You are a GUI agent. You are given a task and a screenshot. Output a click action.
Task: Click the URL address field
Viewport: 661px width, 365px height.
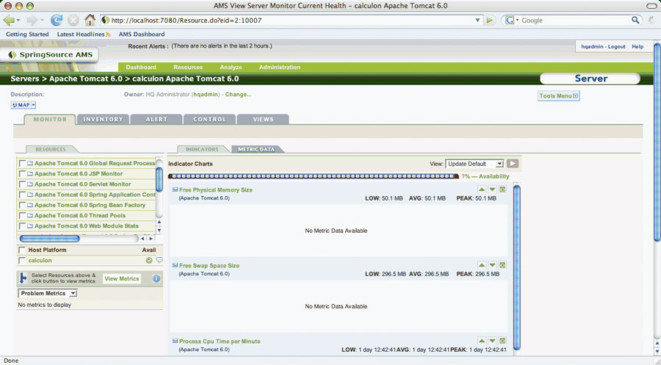[291, 20]
